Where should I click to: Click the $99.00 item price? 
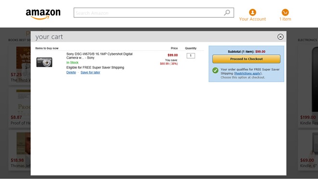pos(172,55)
